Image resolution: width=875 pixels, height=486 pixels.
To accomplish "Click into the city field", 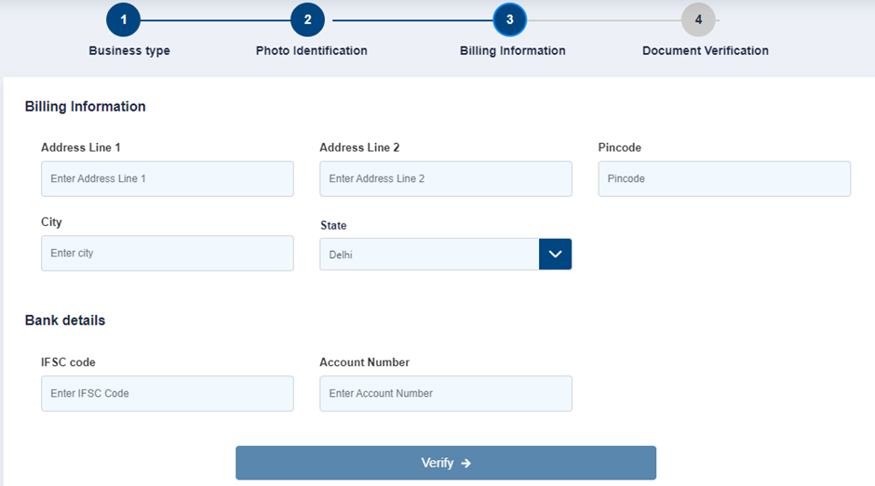I will (168, 253).
